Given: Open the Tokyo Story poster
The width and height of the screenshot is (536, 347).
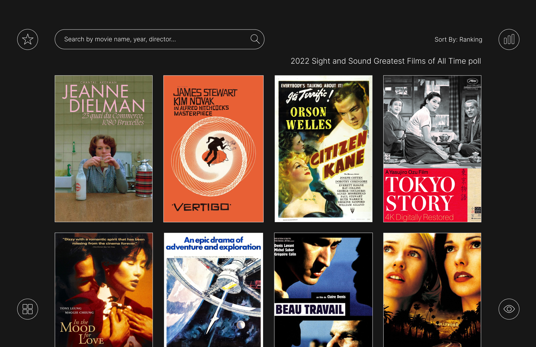Looking at the screenshot, I should point(432,149).
